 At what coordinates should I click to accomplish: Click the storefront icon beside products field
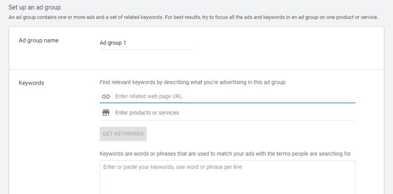(106, 113)
